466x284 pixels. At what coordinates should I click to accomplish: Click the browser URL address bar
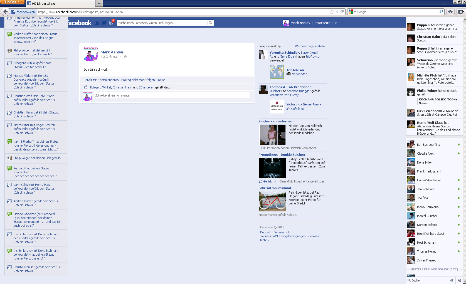183,12
